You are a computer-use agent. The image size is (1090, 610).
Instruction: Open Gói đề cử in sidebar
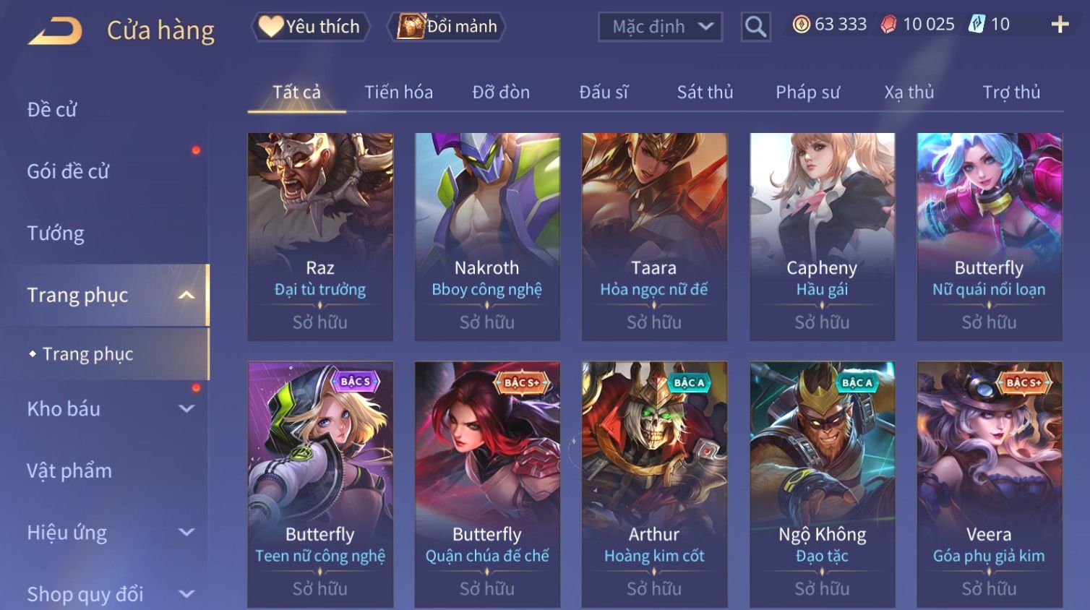[68, 171]
